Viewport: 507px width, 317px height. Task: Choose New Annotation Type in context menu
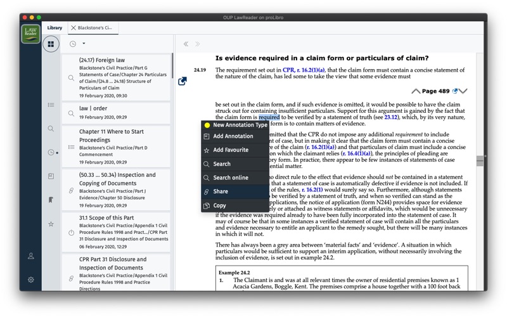coord(234,125)
